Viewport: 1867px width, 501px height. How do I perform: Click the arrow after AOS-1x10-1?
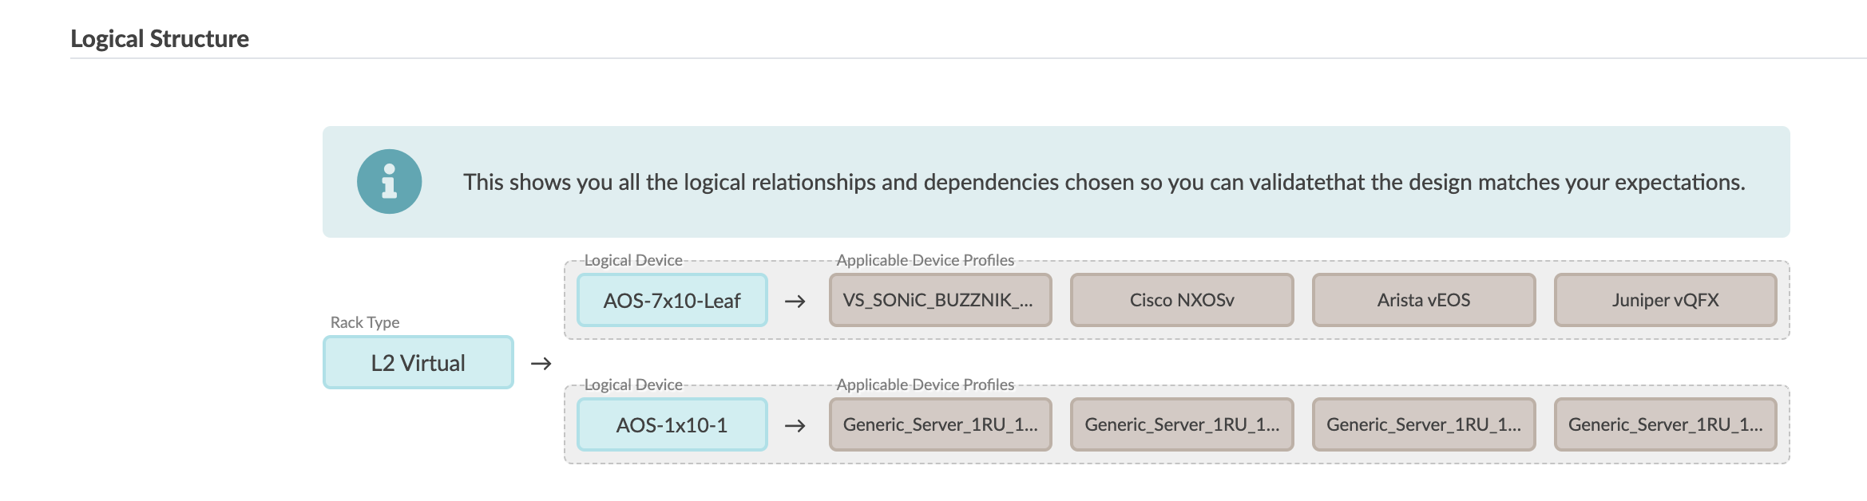(x=795, y=426)
